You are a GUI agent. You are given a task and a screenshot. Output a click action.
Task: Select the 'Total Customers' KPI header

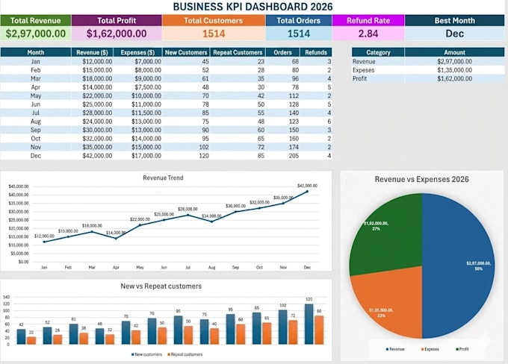pos(214,20)
